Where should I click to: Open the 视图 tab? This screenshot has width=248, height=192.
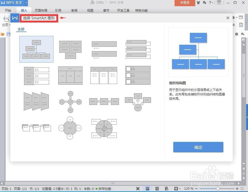click(x=90, y=10)
